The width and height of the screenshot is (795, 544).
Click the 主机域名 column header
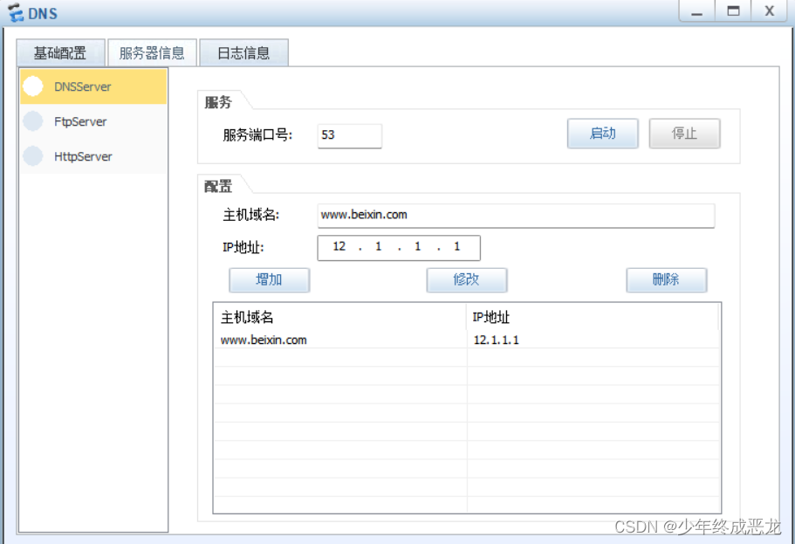click(339, 318)
